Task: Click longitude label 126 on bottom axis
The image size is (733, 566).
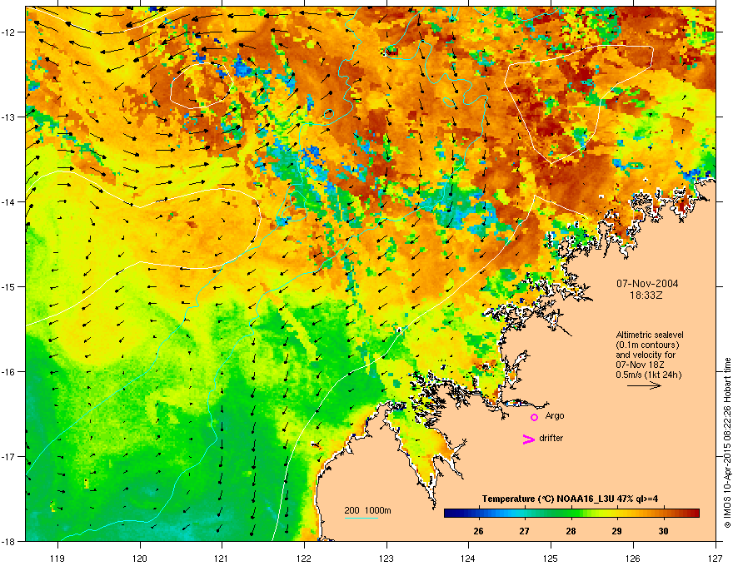Action: coord(633,558)
